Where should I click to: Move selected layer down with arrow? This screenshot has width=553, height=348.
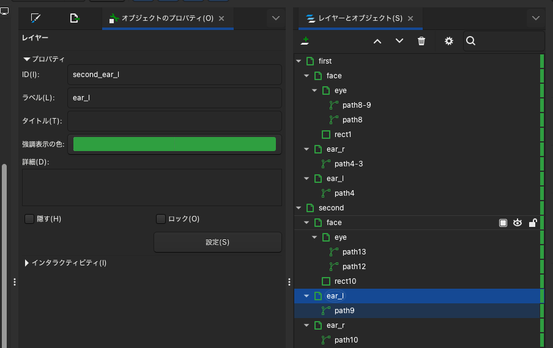[399, 41]
